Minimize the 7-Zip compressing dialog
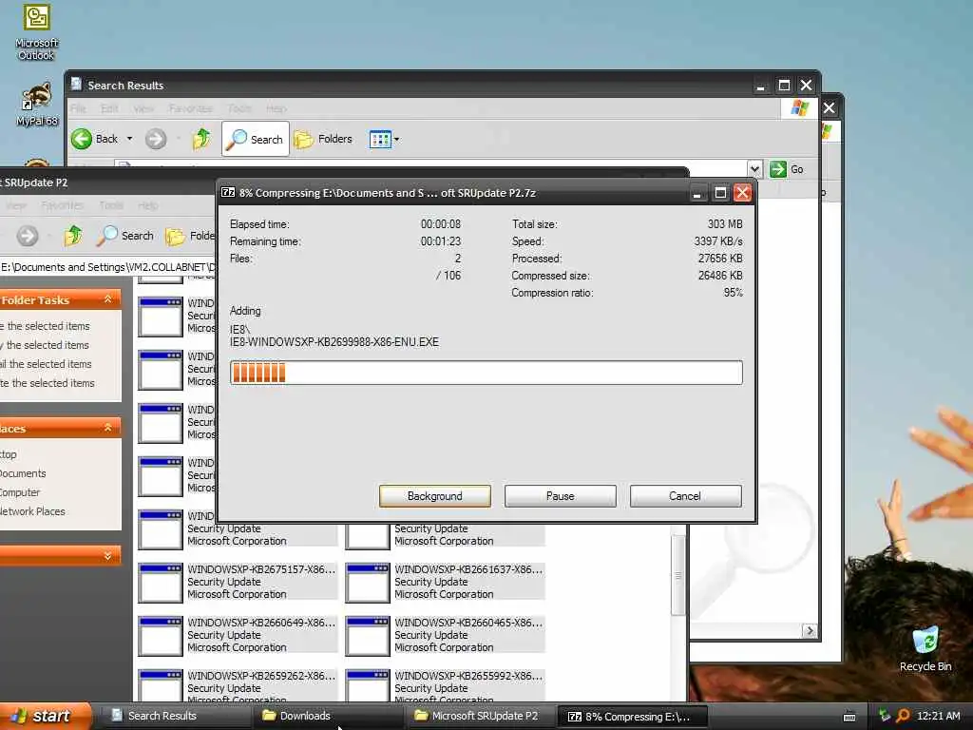The image size is (973, 730). [x=696, y=193]
